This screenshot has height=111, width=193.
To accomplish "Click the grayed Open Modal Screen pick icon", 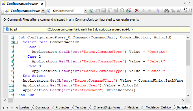I will (x=104, y=10).
